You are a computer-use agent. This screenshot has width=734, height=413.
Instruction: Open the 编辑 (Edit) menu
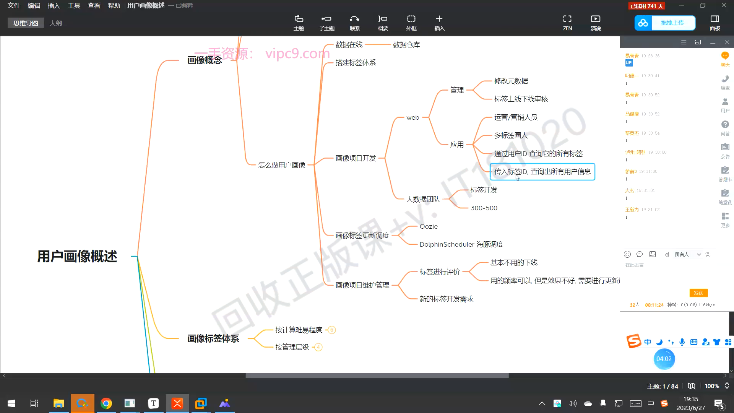[x=34, y=5]
